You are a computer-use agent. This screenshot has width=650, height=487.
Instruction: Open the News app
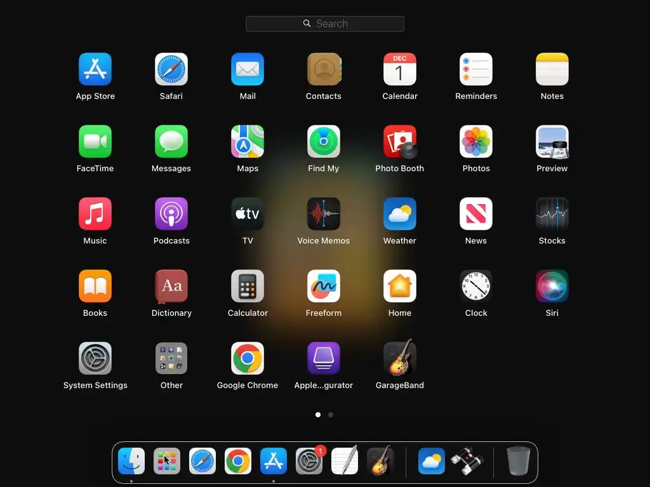click(x=476, y=214)
